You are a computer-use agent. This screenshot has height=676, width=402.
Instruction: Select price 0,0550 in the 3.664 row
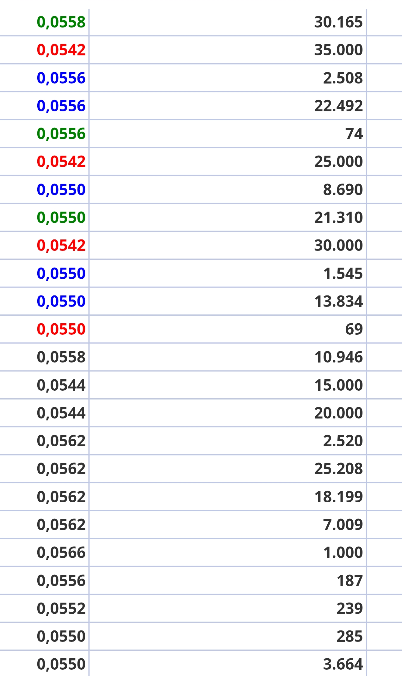[61, 664]
